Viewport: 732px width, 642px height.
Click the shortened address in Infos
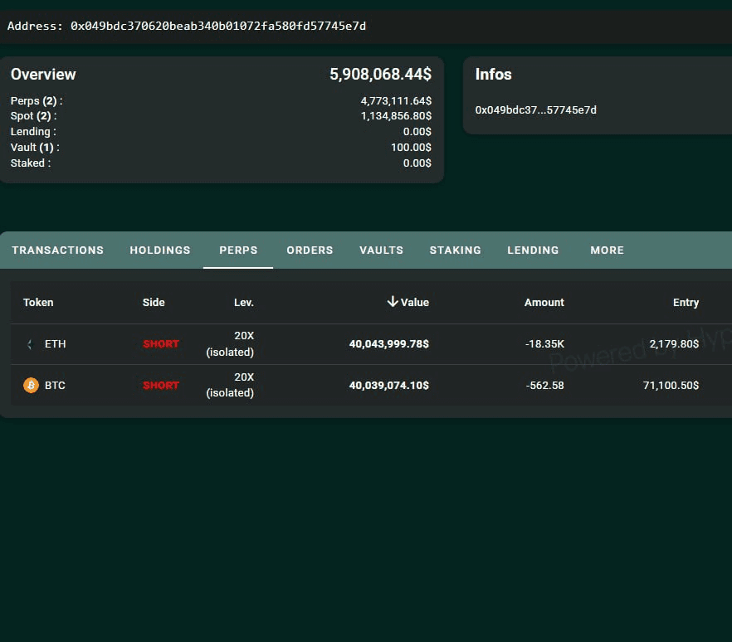coord(535,110)
